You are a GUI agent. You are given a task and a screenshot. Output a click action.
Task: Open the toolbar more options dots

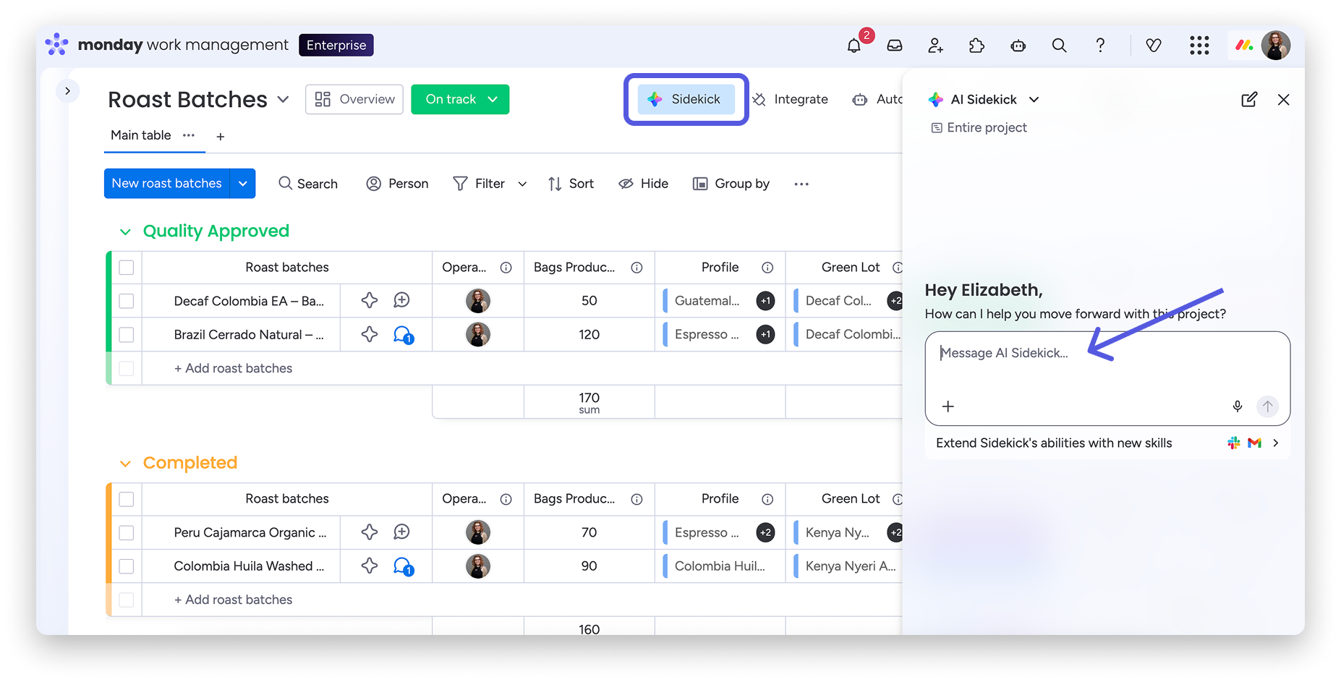(801, 184)
